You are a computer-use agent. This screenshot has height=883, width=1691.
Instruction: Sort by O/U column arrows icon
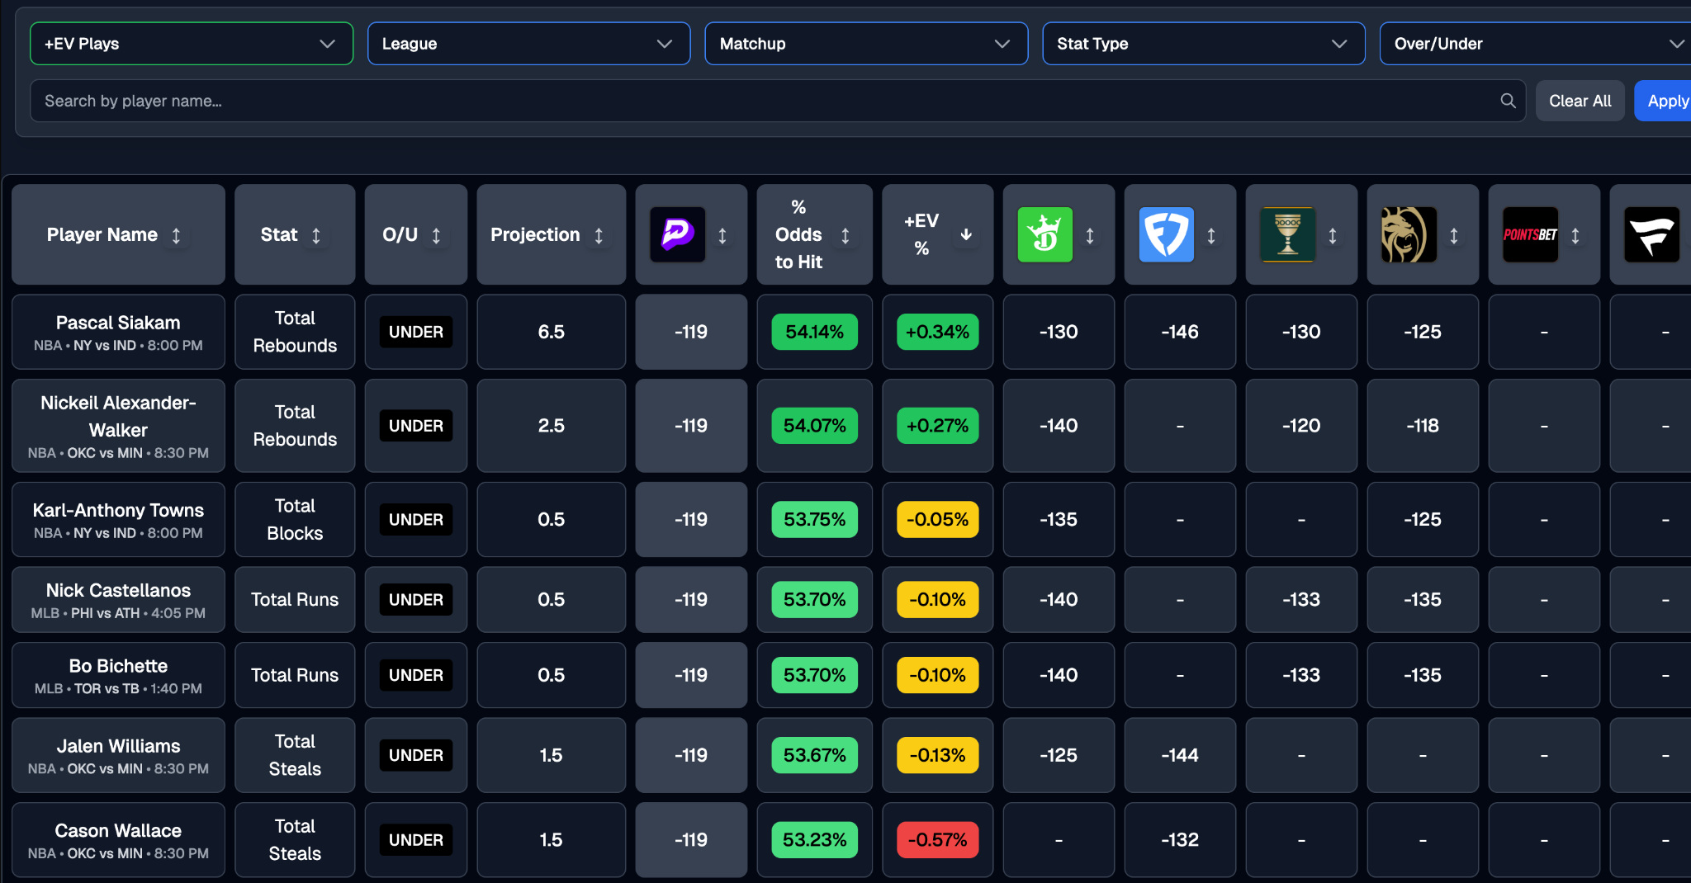[436, 236]
